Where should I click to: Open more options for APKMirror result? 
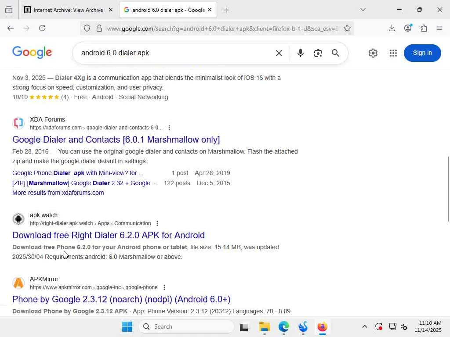(x=164, y=287)
